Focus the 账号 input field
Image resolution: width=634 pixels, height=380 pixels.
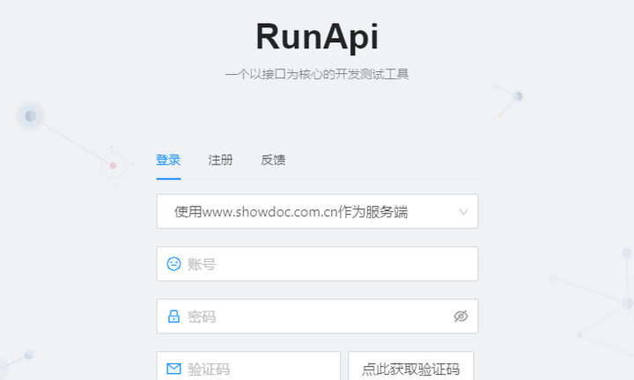[x=326, y=264]
